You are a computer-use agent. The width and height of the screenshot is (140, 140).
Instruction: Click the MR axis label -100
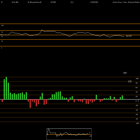137,123
